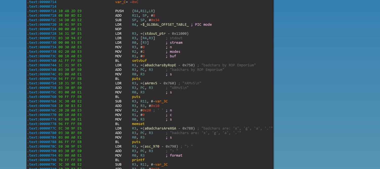Click aBadcharsByRopE operand in LDR instruction
380x169 pixels.
pos(160,65)
